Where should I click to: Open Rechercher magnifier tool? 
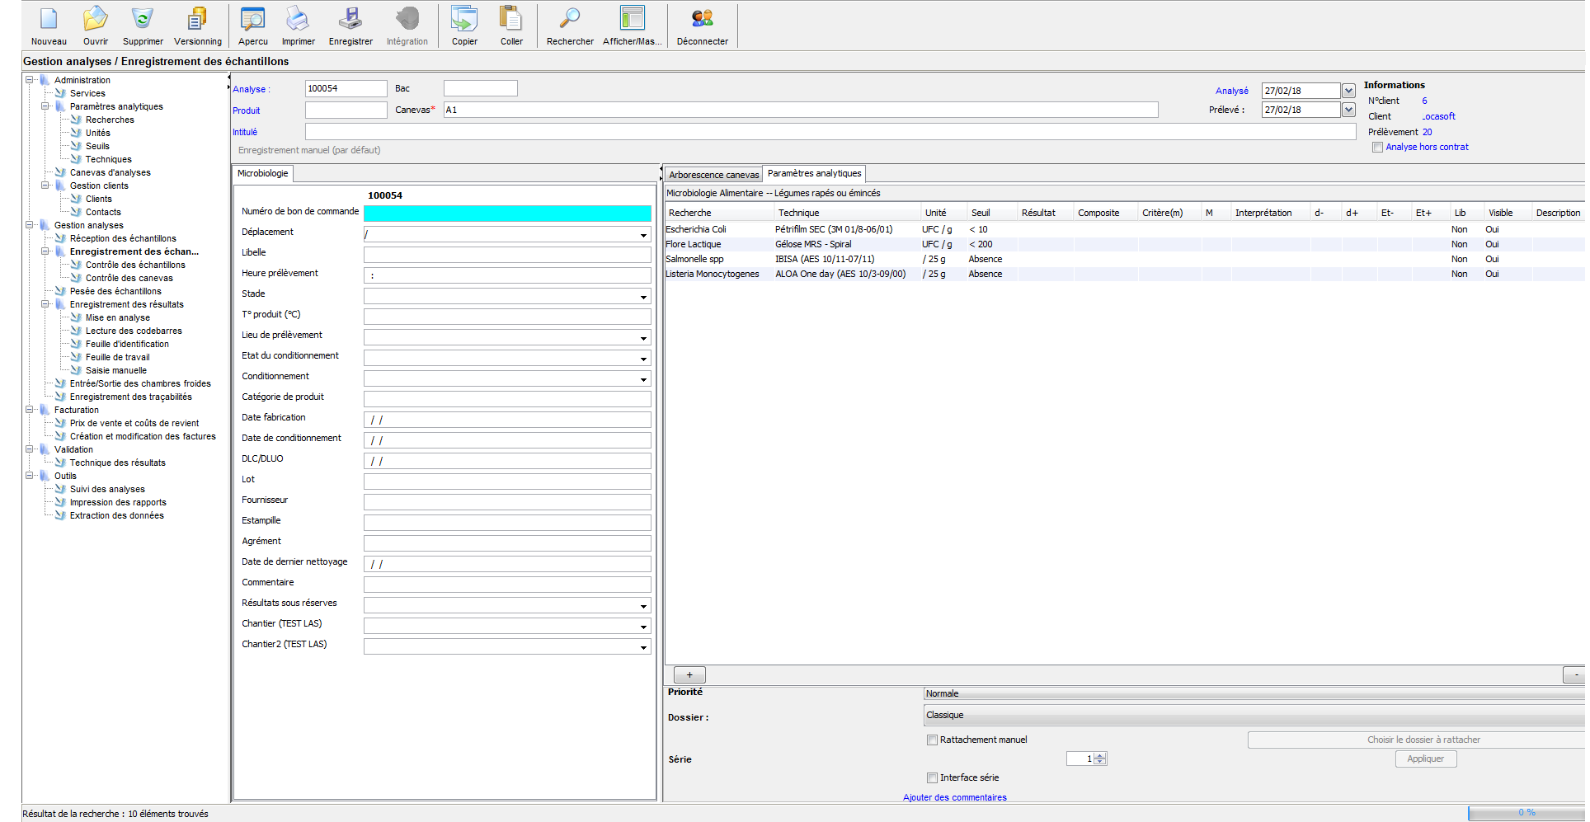point(570,26)
